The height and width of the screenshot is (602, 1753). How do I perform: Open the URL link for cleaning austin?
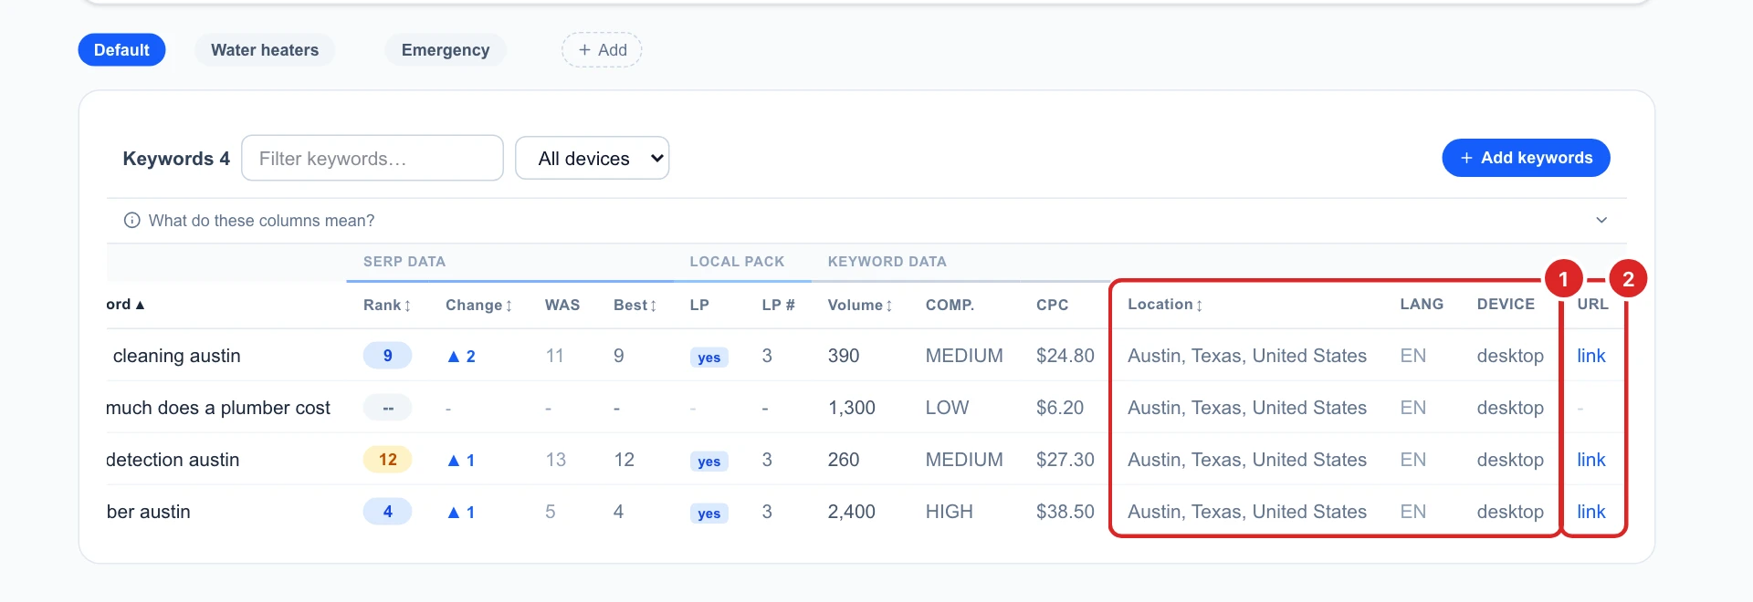[1591, 356]
